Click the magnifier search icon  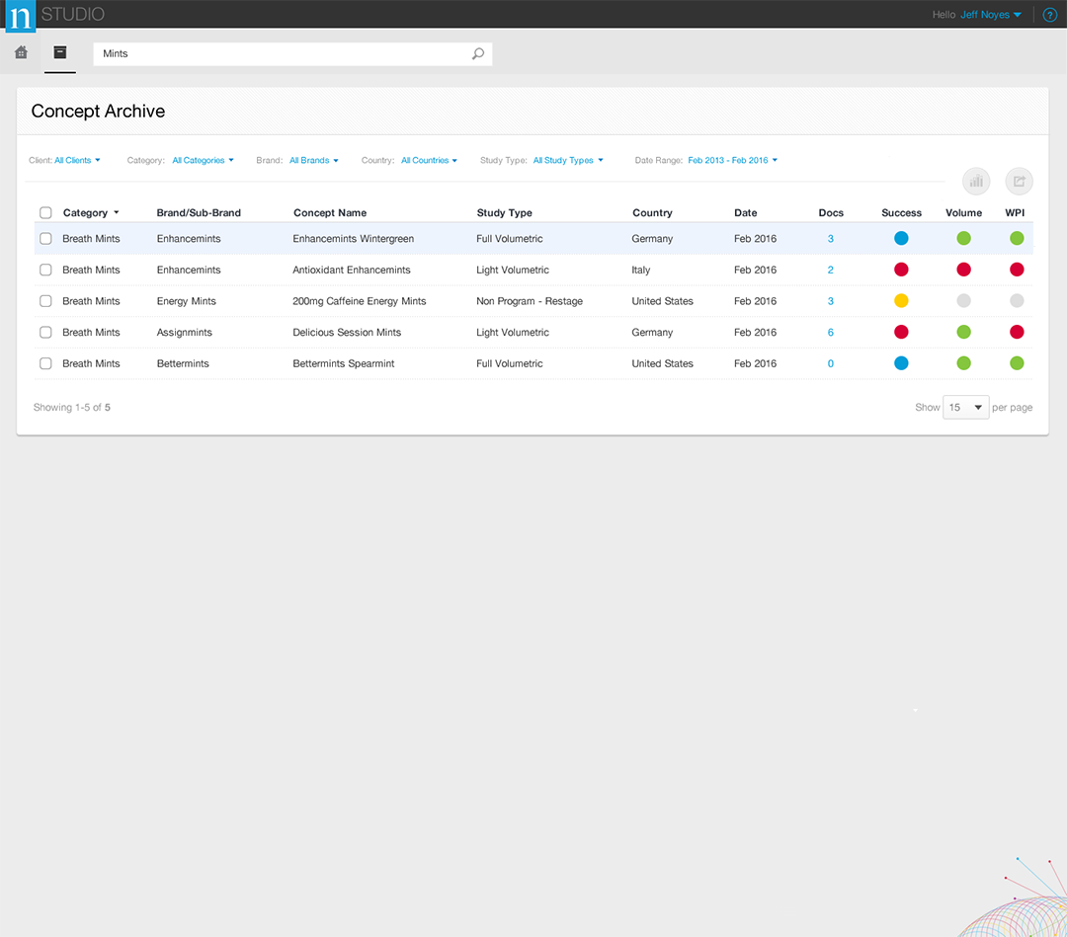[x=478, y=53]
